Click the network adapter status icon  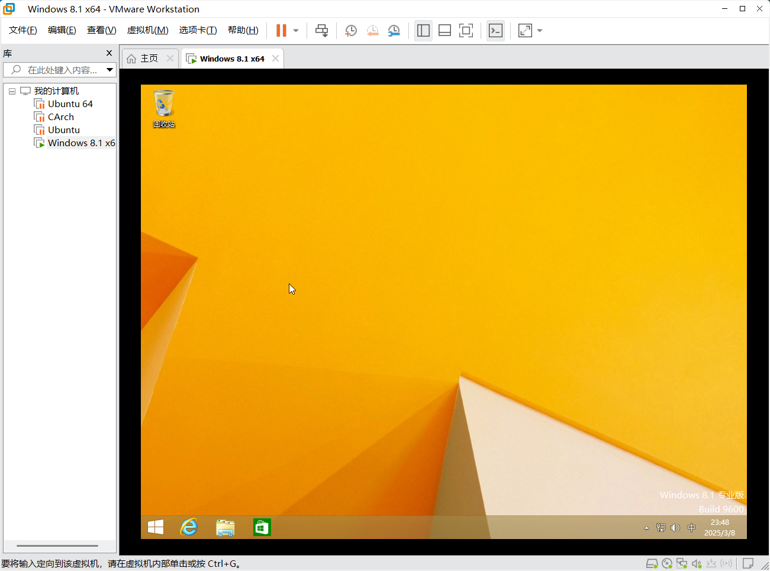682,563
